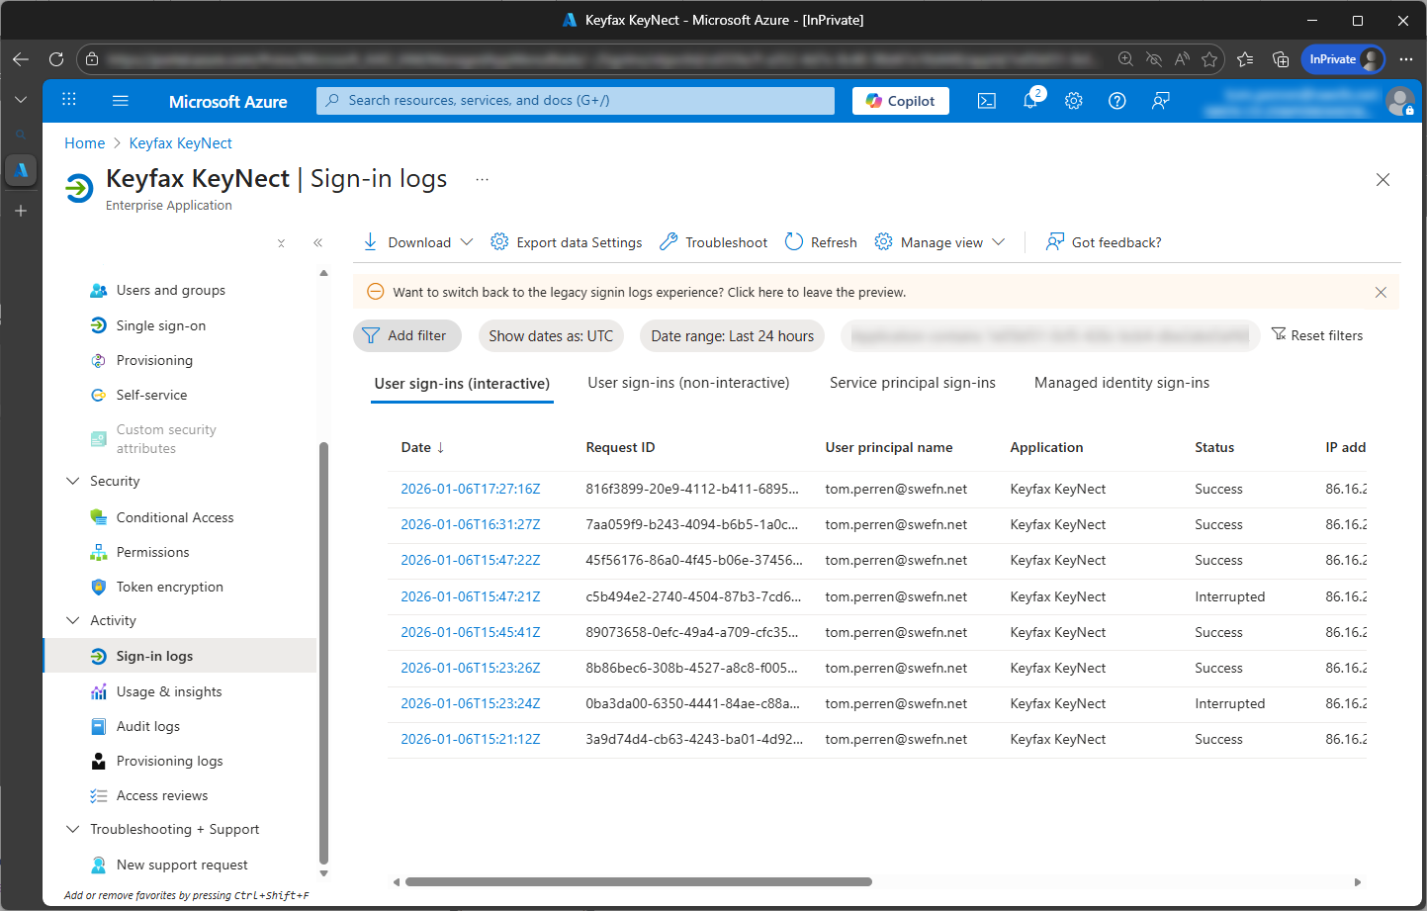Click the feedback icon in header
The image size is (1427, 911).
pyautogui.click(x=1160, y=101)
